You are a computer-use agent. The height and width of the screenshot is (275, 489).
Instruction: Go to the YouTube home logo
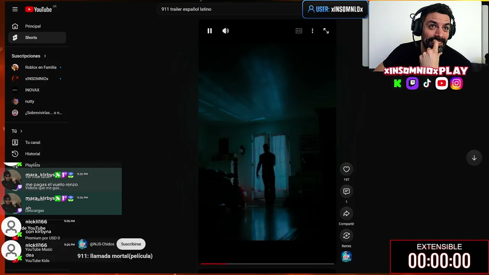click(x=39, y=9)
